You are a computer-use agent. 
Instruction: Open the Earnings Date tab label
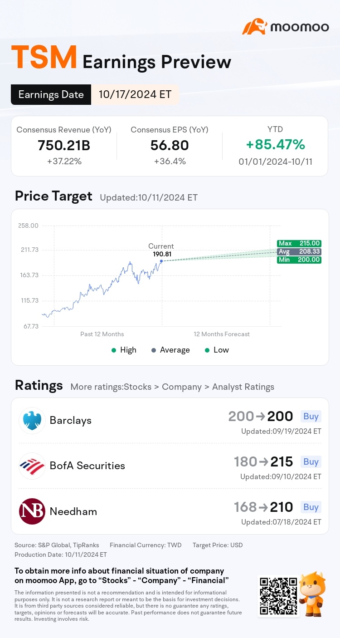(x=51, y=94)
